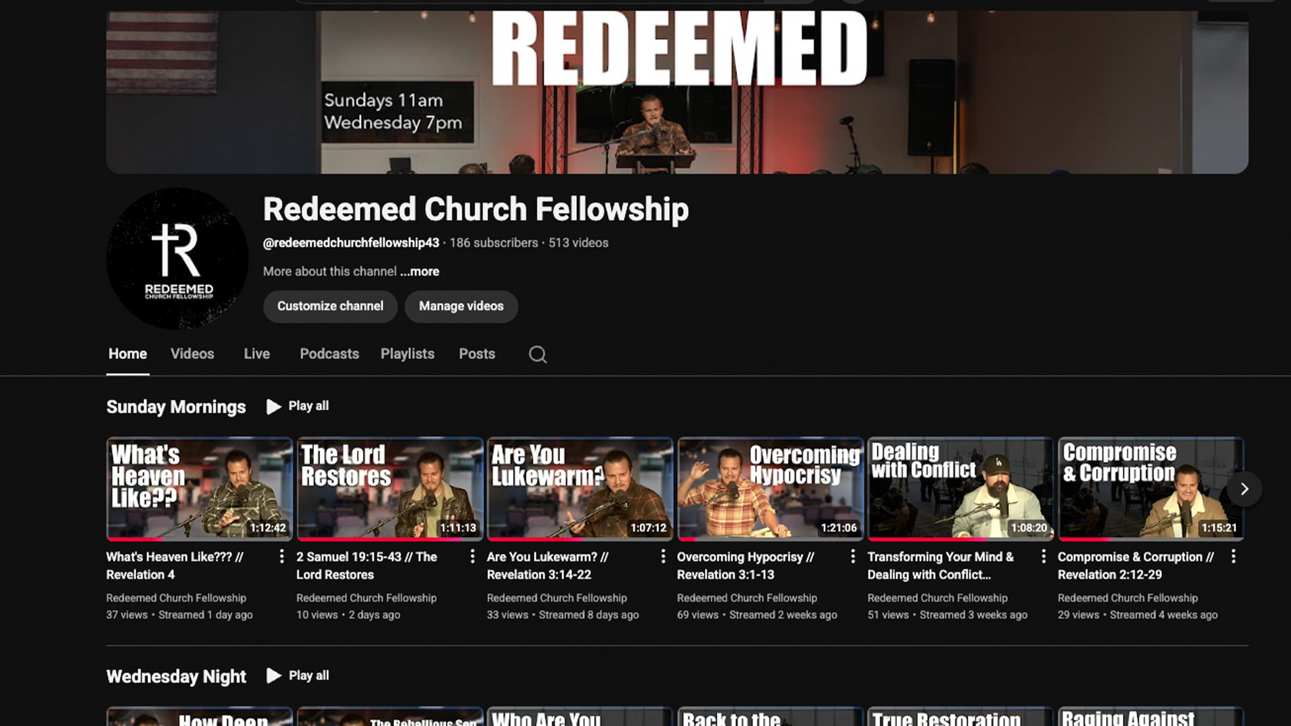Open the Are You Lukewarm? video title link
The image size is (1291, 726).
tap(547, 565)
